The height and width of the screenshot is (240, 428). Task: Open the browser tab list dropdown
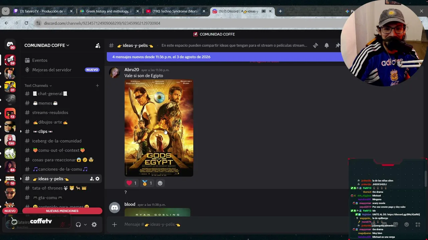[x=5, y=11]
